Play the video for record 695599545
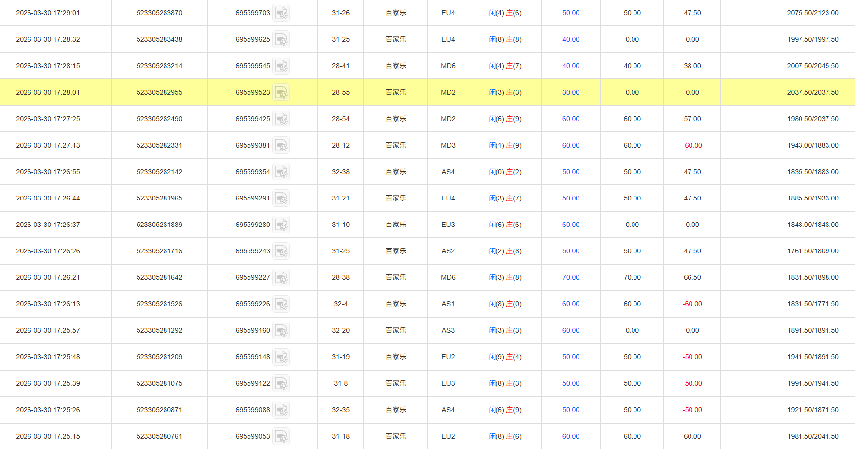Viewport: 855px width, 449px height. (281, 66)
